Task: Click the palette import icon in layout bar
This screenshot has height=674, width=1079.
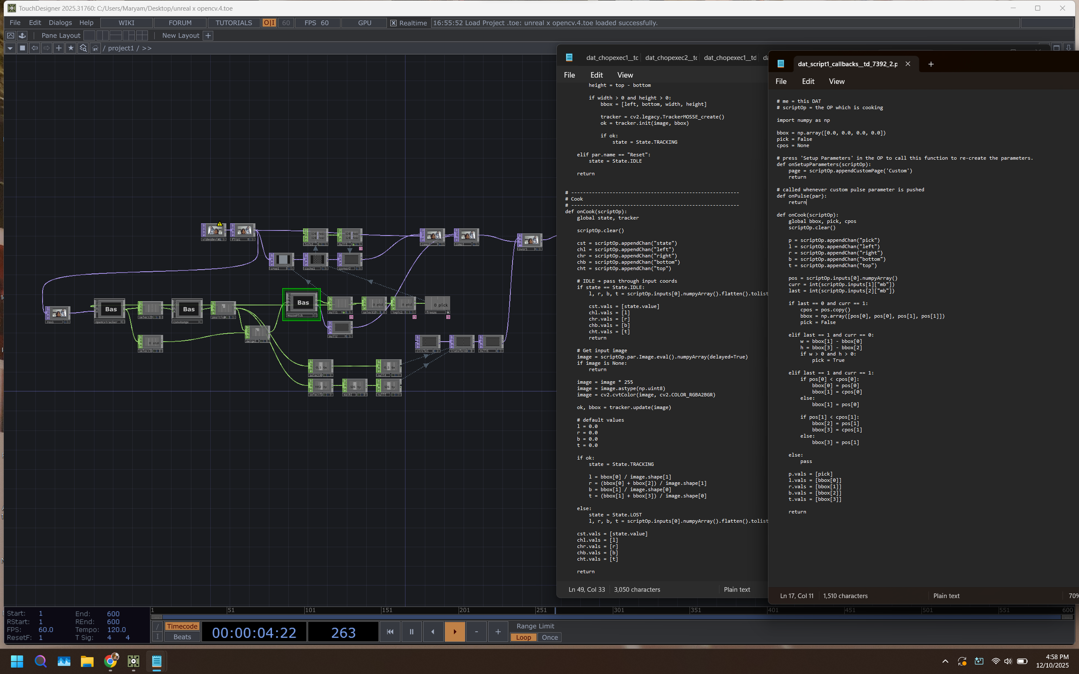Action: click(x=22, y=35)
